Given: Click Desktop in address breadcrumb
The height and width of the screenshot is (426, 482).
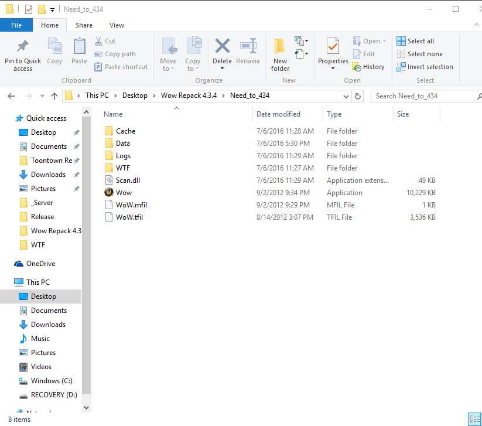Looking at the screenshot, I should click(x=135, y=96).
